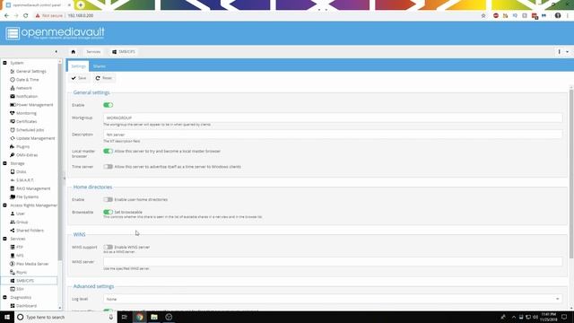
Task: Open the NFS service page
Action: [20, 256]
